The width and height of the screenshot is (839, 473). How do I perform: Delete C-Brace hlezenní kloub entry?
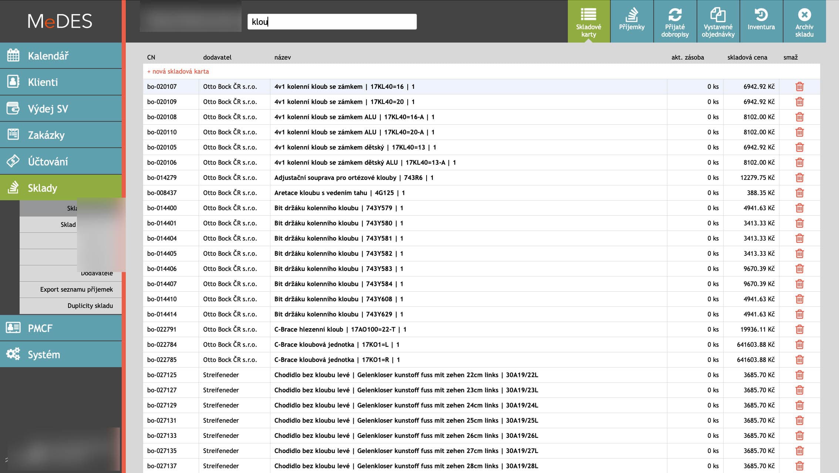tap(799, 329)
